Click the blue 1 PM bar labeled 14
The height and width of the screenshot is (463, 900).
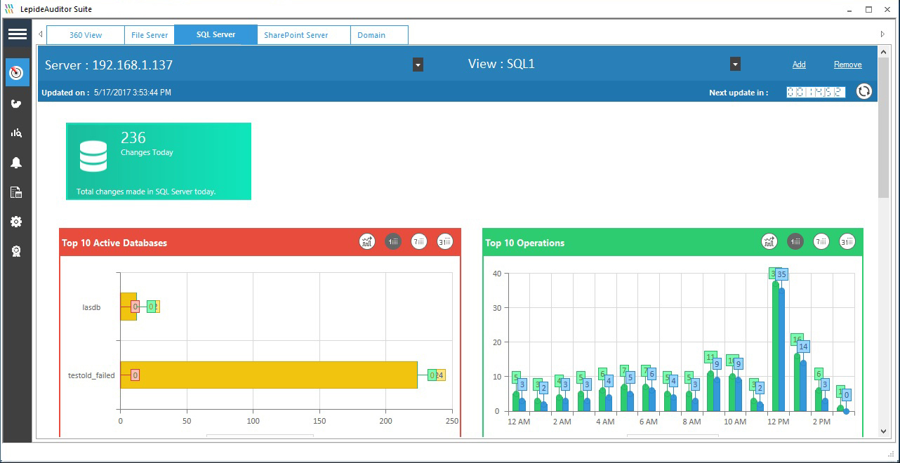(x=804, y=385)
